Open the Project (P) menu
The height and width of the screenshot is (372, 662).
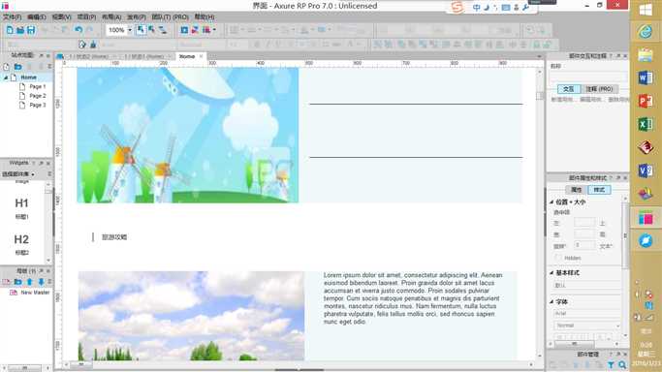click(x=86, y=16)
